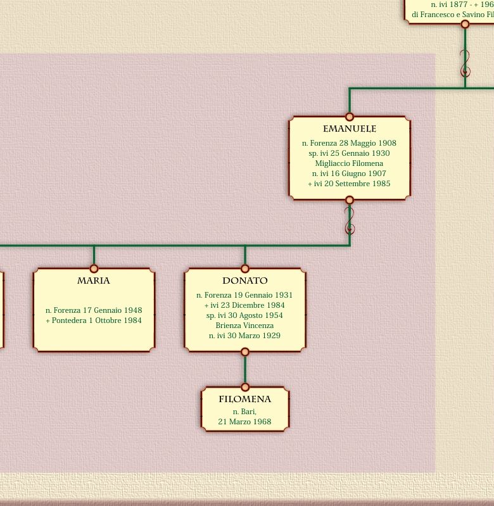Image resolution: width=494 pixels, height=506 pixels.
Task: Select the DONATO name heading
Action: [x=245, y=281]
